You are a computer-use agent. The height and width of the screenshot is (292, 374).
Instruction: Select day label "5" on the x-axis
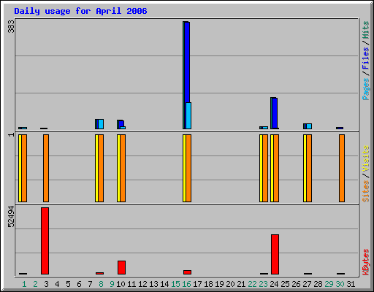pyautogui.click(x=68, y=284)
